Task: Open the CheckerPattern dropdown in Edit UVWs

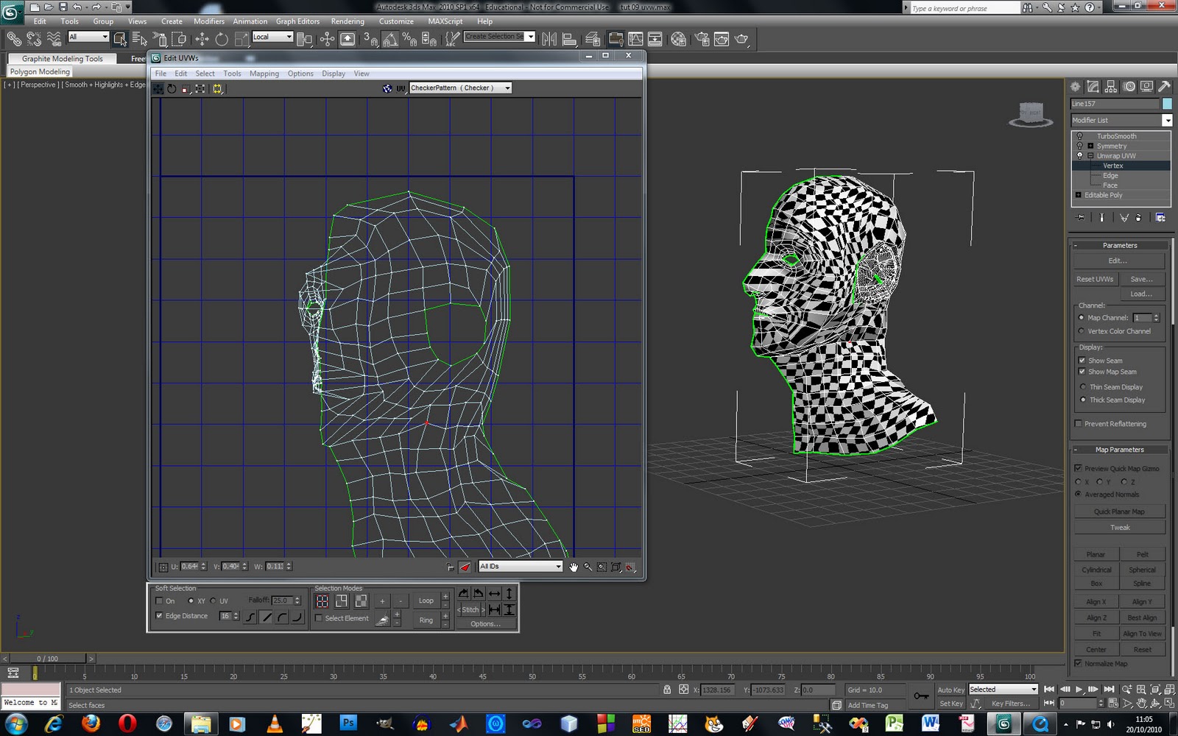Action: point(507,88)
